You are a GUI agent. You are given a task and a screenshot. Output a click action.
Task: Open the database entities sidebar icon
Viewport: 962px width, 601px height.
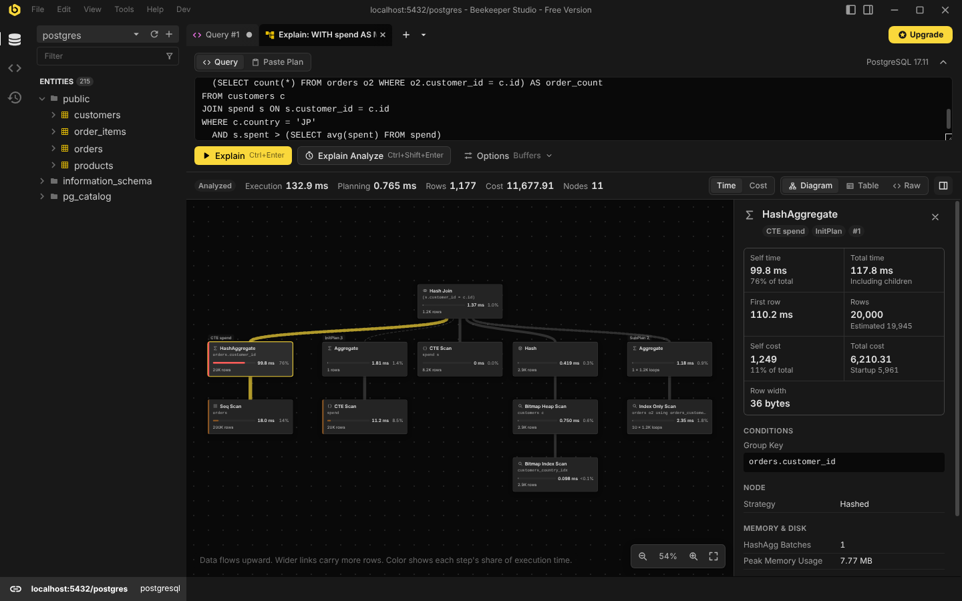pyautogui.click(x=15, y=39)
